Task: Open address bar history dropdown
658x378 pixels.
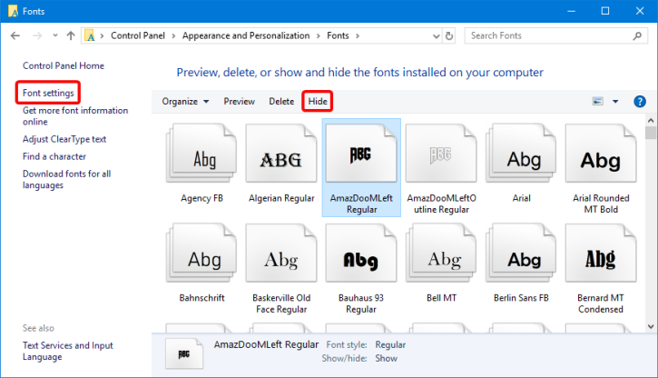Action: coord(432,35)
